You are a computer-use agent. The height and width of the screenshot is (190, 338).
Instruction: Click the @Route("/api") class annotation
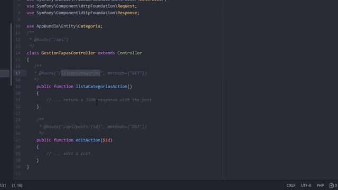pos(51,40)
